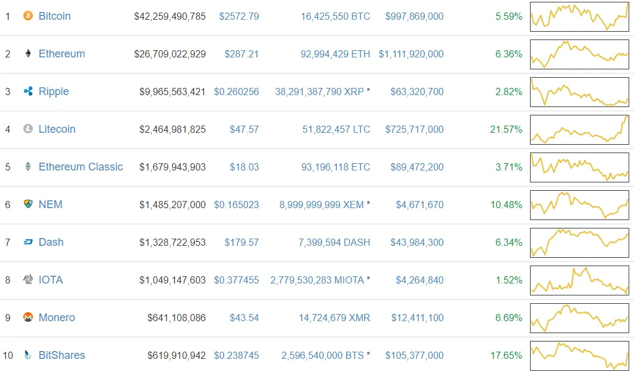Click supply 14,724,679 XMR
634x372 pixels.
[335, 318]
